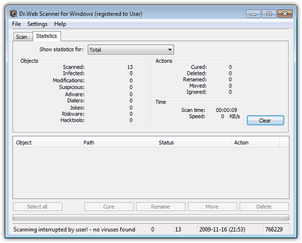Click the 'Riskware:' label
Screen dimensions: 302x243
[73, 114]
